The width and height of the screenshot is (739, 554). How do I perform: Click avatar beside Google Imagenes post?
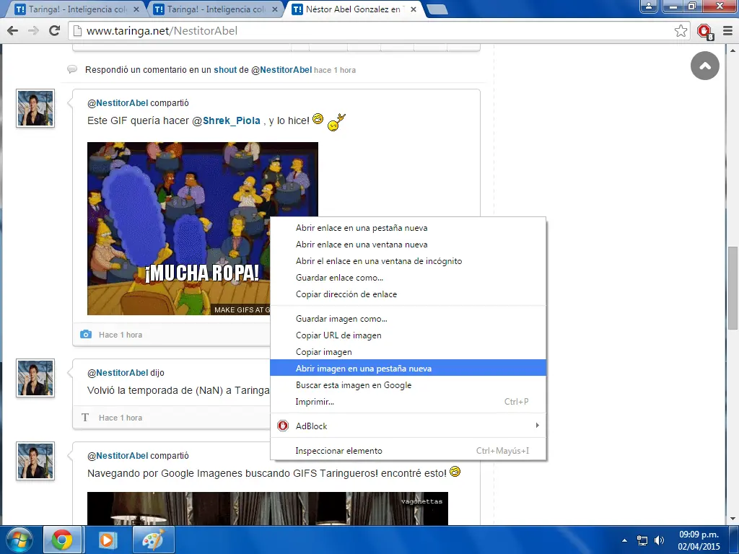(x=35, y=461)
